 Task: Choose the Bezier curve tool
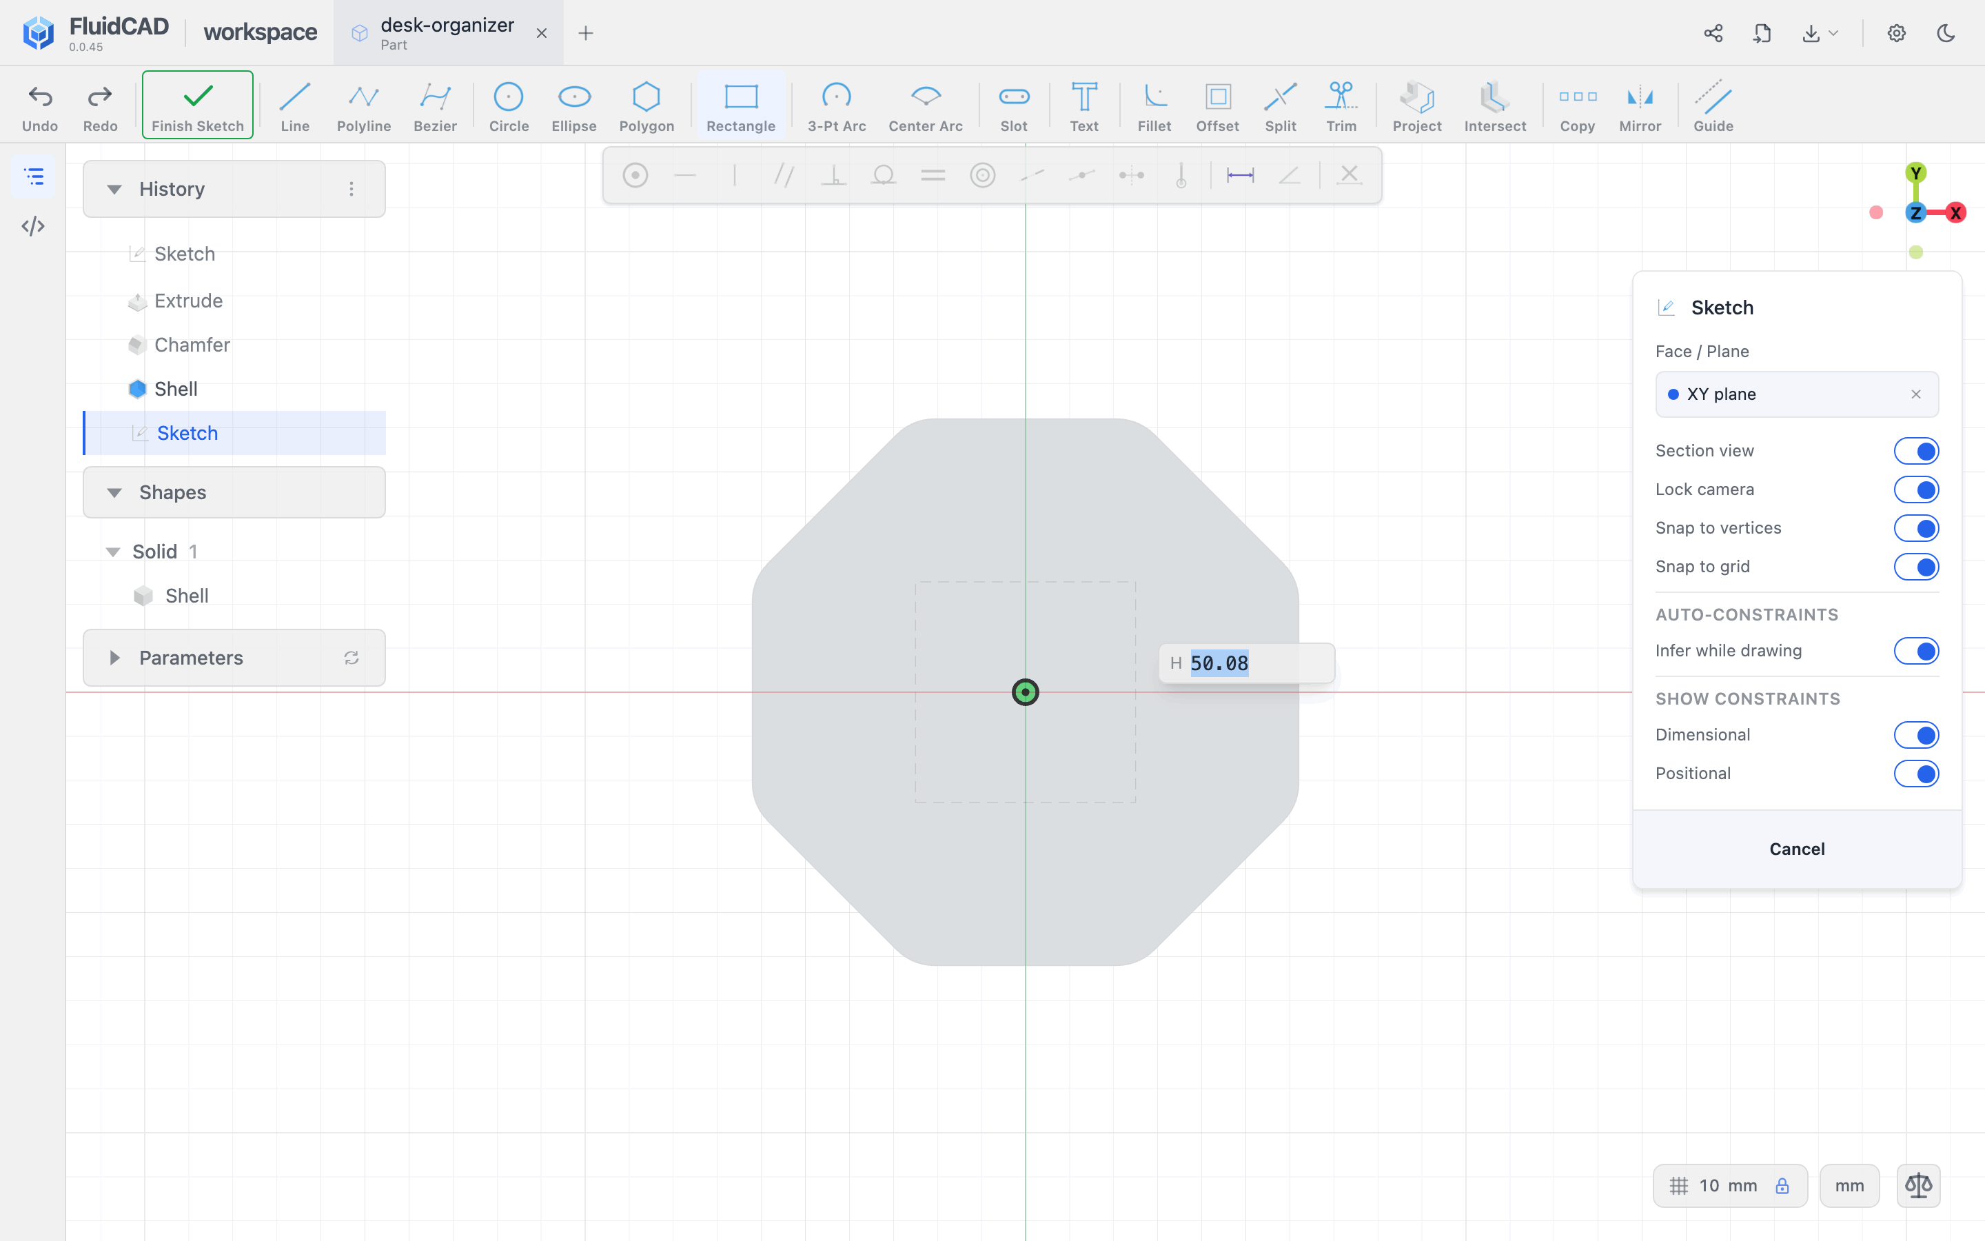point(435,106)
